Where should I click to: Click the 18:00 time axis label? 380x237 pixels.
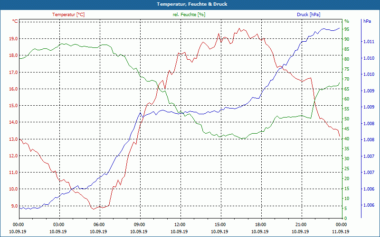(x=260, y=225)
